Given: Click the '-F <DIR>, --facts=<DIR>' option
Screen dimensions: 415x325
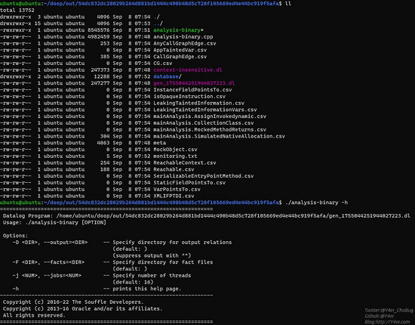Looking at the screenshot, I should click(x=48, y=262).
